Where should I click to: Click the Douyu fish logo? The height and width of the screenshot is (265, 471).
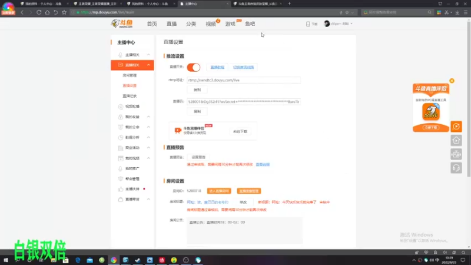point(122,24)
